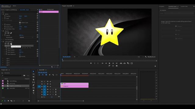This screenshot has width=195, height=109.
Task: Create ellipse mask under Opacity
Action: (5, 33)
